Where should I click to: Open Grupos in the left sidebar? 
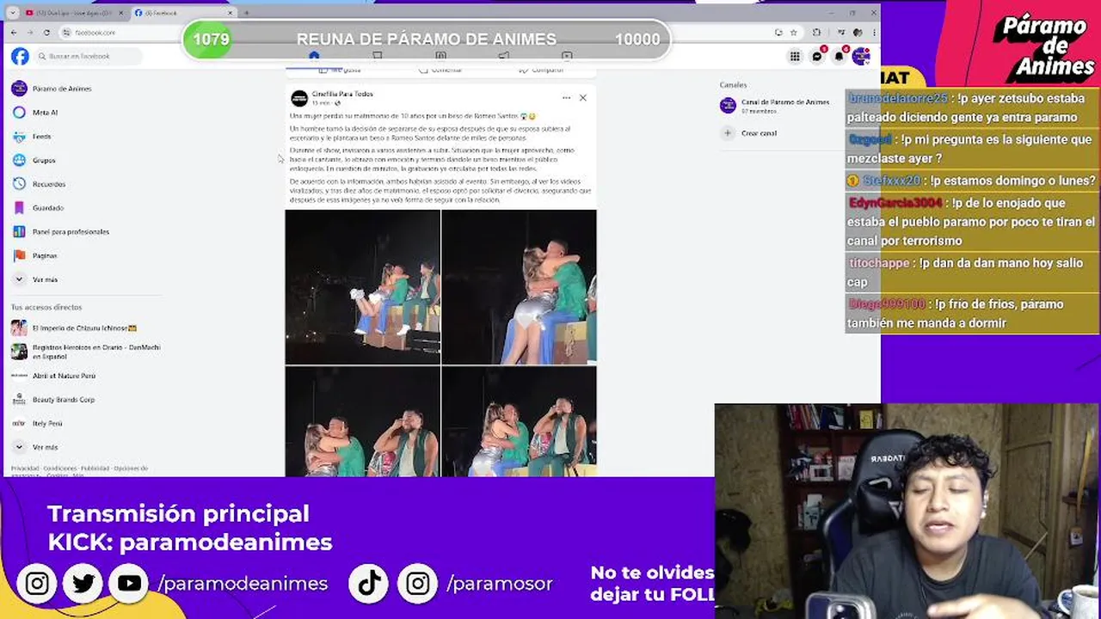(x=34, y=160)
